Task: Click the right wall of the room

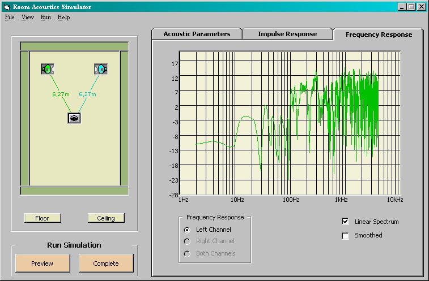Action: (x=124, y=119)
